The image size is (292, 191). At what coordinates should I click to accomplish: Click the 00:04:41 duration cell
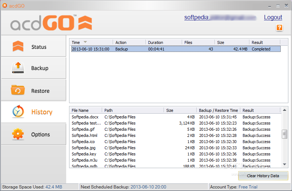(156, 49)
